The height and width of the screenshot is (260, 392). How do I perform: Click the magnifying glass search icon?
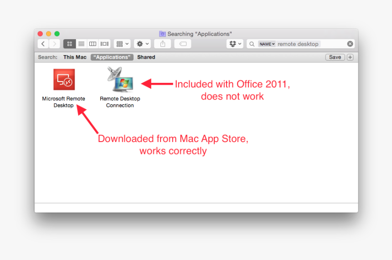(252, 44)
